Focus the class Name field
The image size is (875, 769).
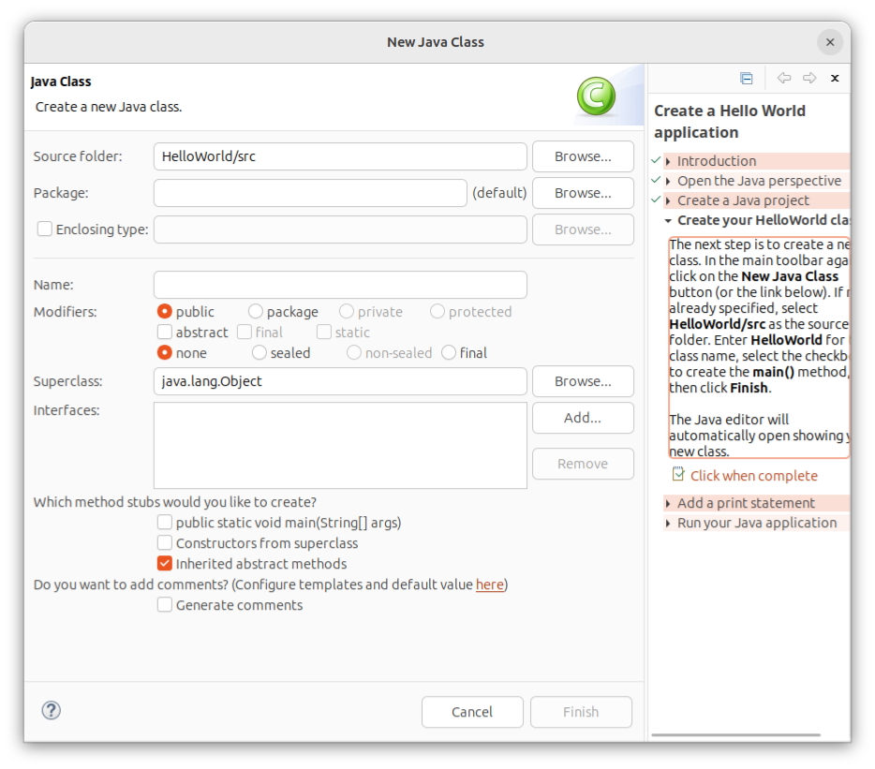click(x=340, y=285)
